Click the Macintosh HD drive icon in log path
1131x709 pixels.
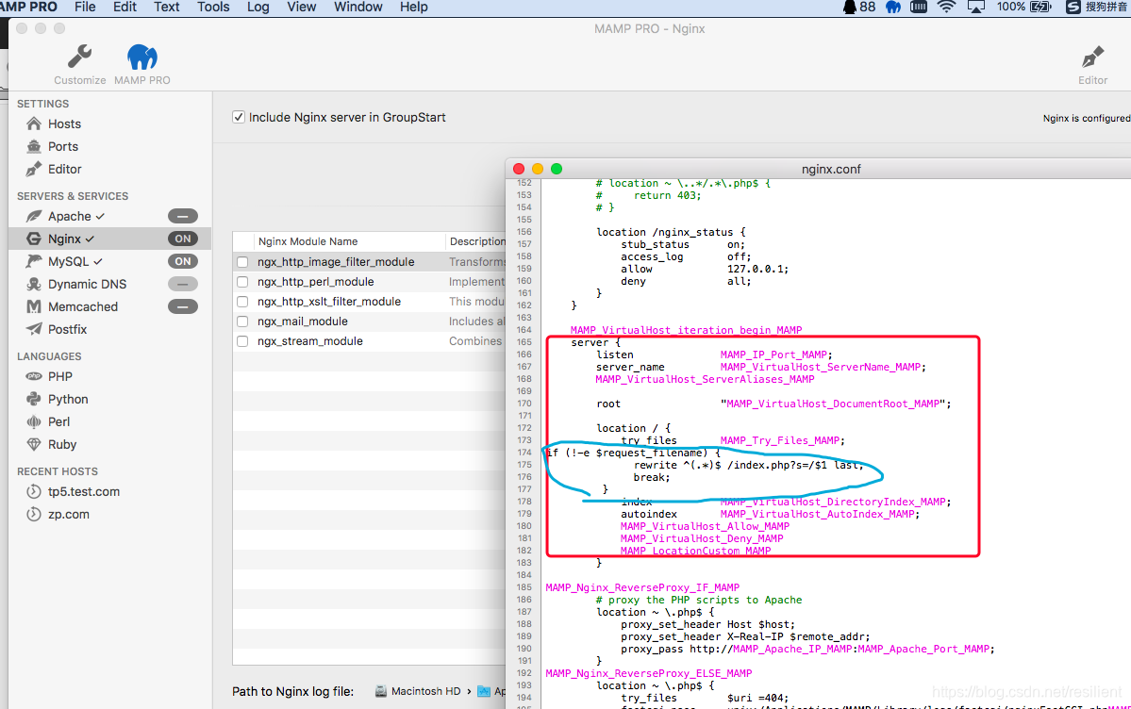tap(381, 691)
